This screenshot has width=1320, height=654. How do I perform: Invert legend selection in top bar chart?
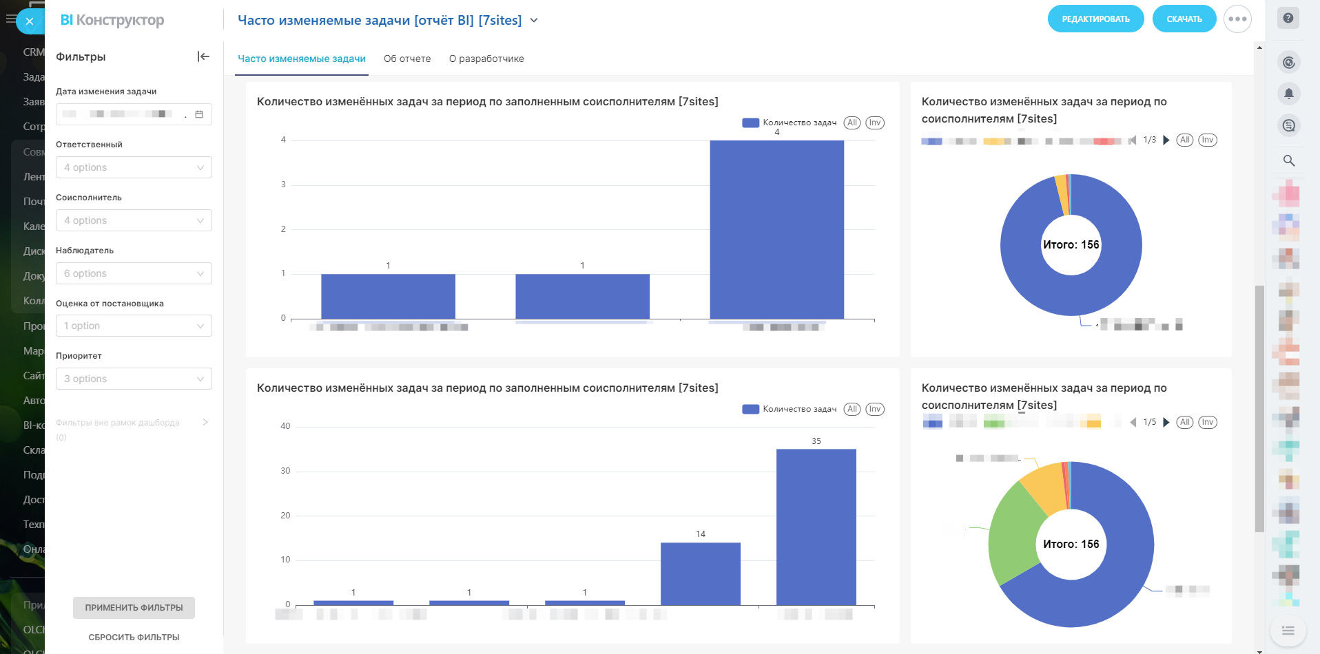click(874, 123)
